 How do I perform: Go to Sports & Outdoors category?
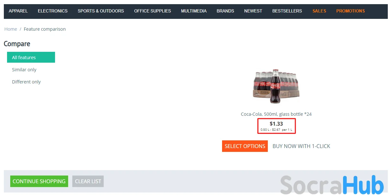tap(101, 11)
